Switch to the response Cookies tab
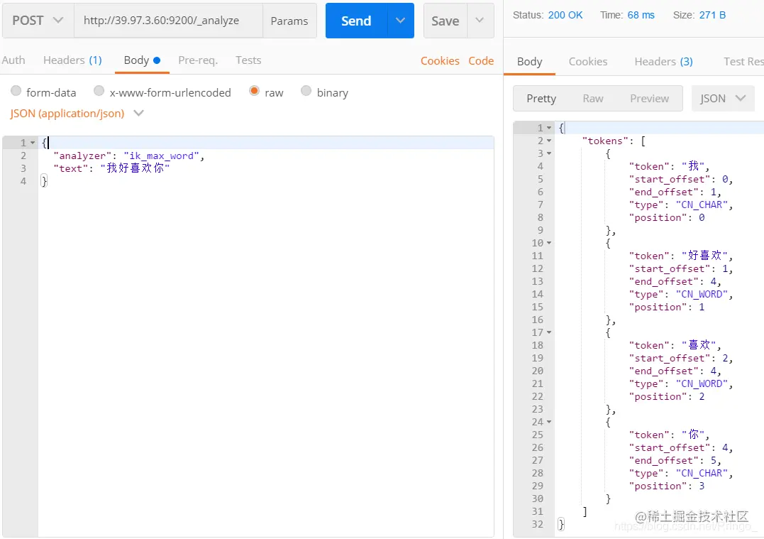 (x=588, y=62)
